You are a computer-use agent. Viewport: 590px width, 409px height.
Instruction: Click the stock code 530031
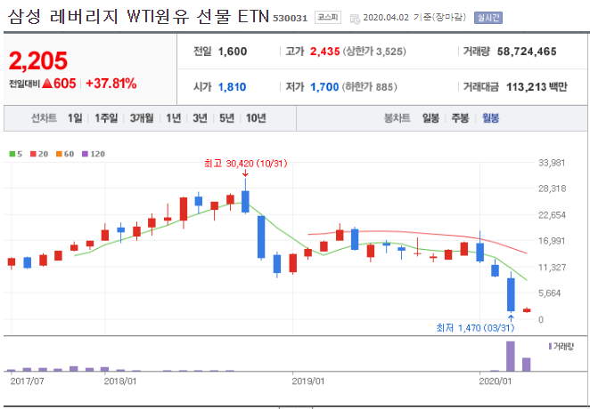click(291, 18)
